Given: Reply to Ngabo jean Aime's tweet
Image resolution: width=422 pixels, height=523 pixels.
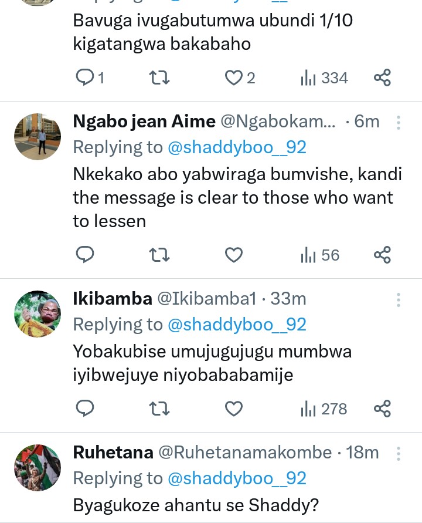Looking at the screenshot, I should [86, 255].
